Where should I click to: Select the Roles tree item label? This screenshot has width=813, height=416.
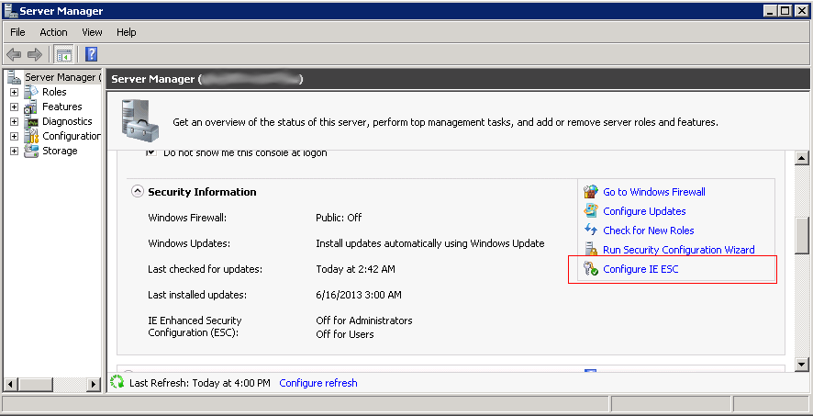[54, 92]
